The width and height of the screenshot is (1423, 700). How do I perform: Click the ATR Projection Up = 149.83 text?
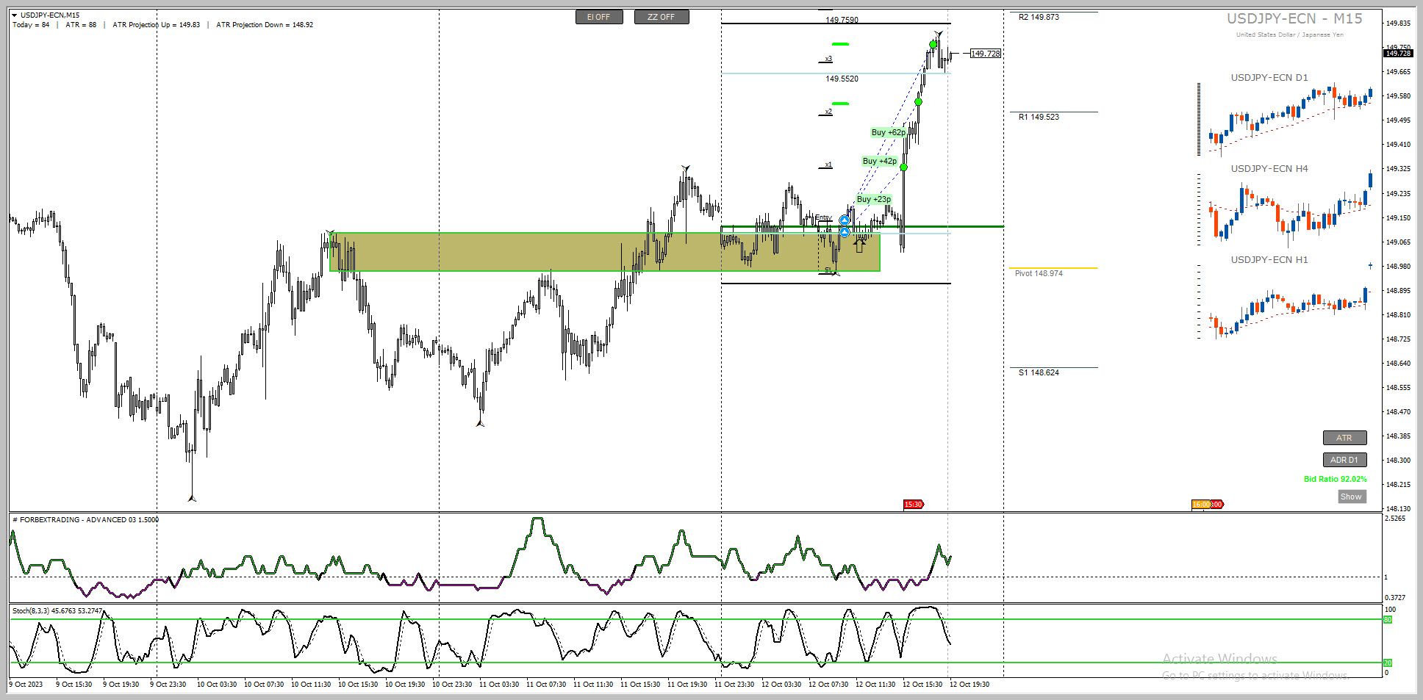pos(157,25)
